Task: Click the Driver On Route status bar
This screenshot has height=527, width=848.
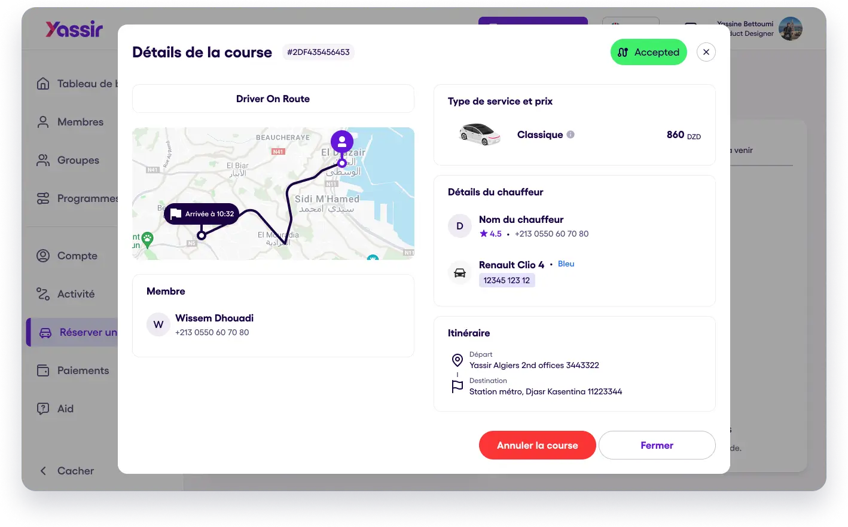Action: (x=273, y=99)
